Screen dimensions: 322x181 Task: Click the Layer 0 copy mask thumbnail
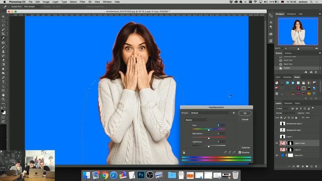[x=290, y=143]
